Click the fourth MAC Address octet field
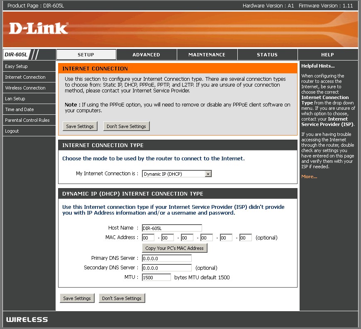The height and width of the screenshot is (329, 361). click(207, 238)
